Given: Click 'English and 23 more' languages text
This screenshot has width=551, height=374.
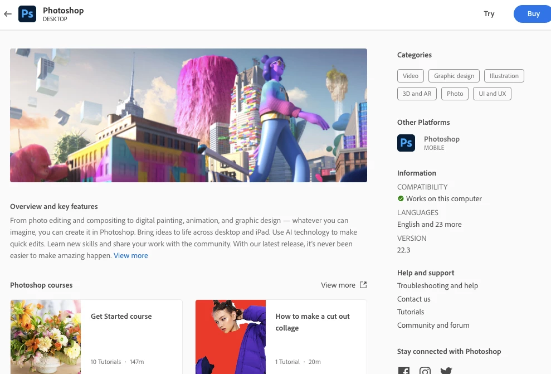Looking at the screenshot, I should (430, 224).
